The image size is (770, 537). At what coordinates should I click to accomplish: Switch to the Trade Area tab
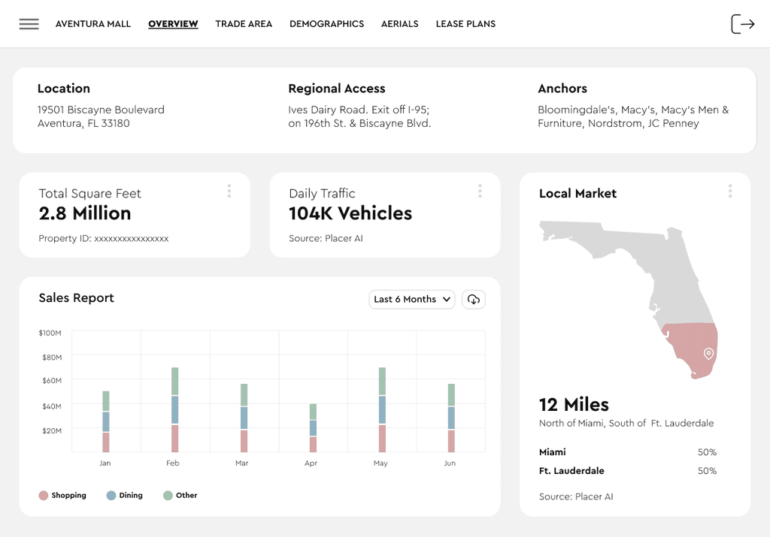click(x=244, y=24)
